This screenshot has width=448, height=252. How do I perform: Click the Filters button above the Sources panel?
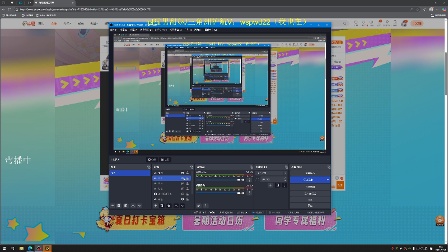click(165, 160)
